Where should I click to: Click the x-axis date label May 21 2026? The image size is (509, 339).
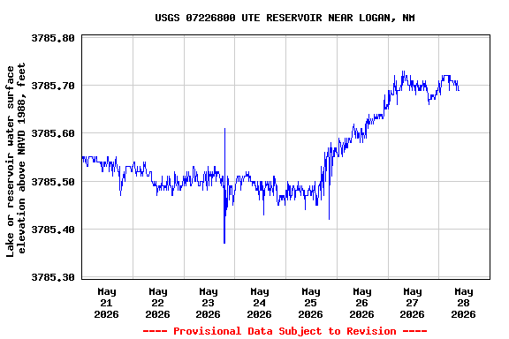106,303
